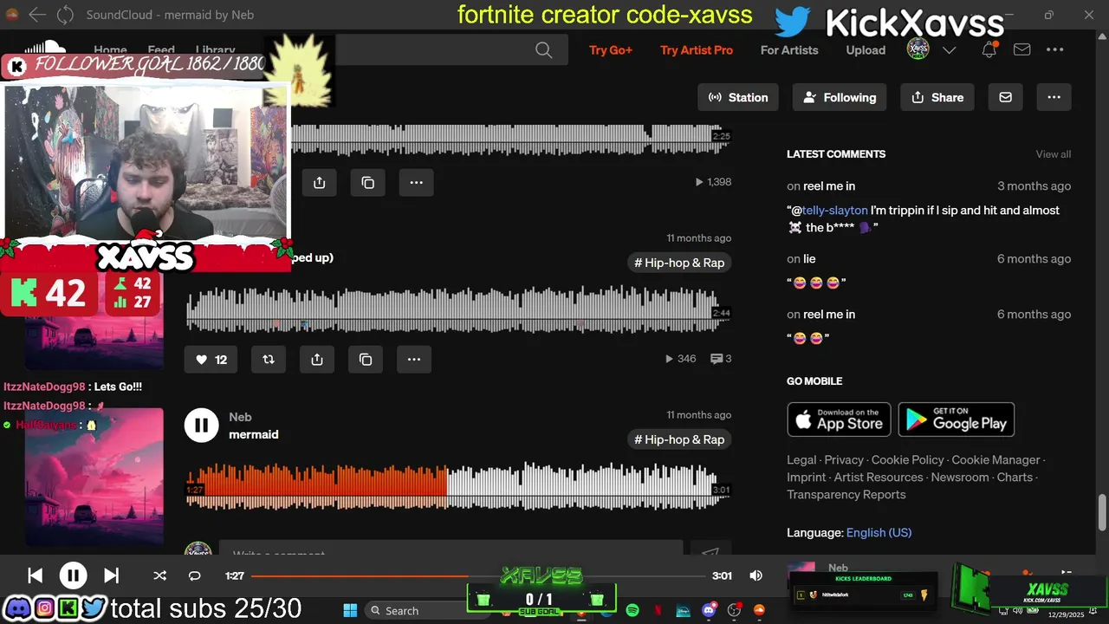The image size is (1109, 624).
Task: Pause playback in the bottom player bar
Action: [x=73, y=575]
